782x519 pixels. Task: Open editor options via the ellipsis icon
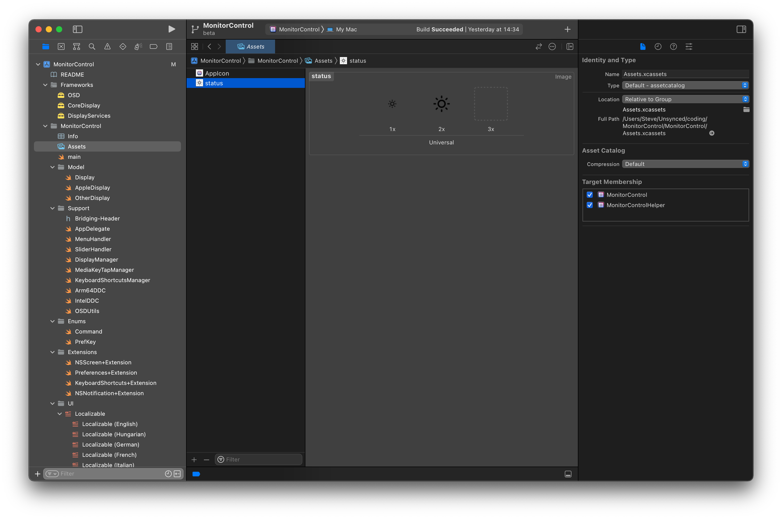(552, 46)
